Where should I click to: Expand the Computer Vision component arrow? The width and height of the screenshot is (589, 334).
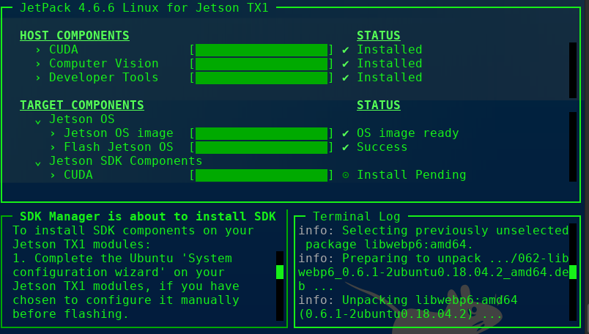[x=38, y=64]
